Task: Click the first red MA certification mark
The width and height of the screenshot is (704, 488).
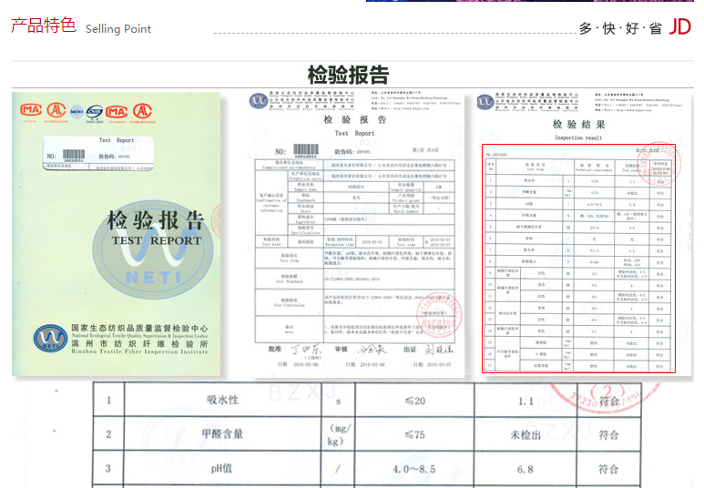Action: tap(31, 110)
